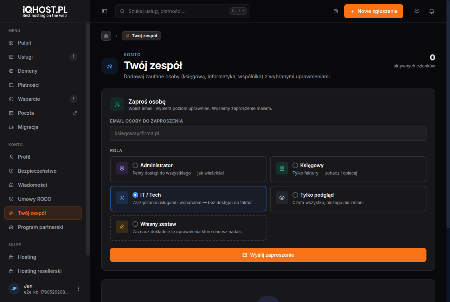Go to Usługi in the sidebar
The width and height of the screenshot is (450, 302).
pos(43,57)
